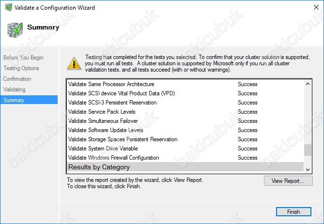Select the highlighted Summary step
This screenshot has width=324, height=224.
click(x=29, y=100)
